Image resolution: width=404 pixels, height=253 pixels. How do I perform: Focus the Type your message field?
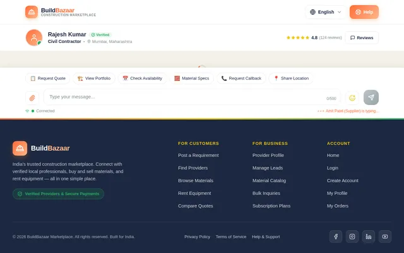pyautogui.click(x=192, y=97)
